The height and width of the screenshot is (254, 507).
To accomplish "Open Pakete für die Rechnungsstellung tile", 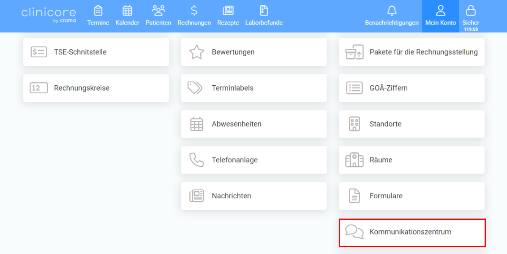I will pyautogui.click(x=412, y=52).
